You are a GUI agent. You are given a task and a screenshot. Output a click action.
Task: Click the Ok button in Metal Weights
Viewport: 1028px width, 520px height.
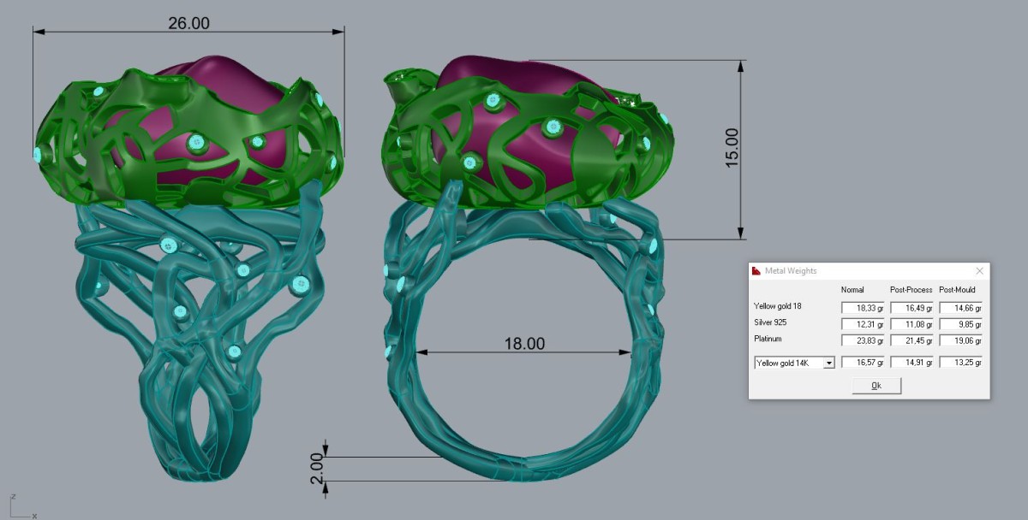pyautogui.click(x=876, y=386)
